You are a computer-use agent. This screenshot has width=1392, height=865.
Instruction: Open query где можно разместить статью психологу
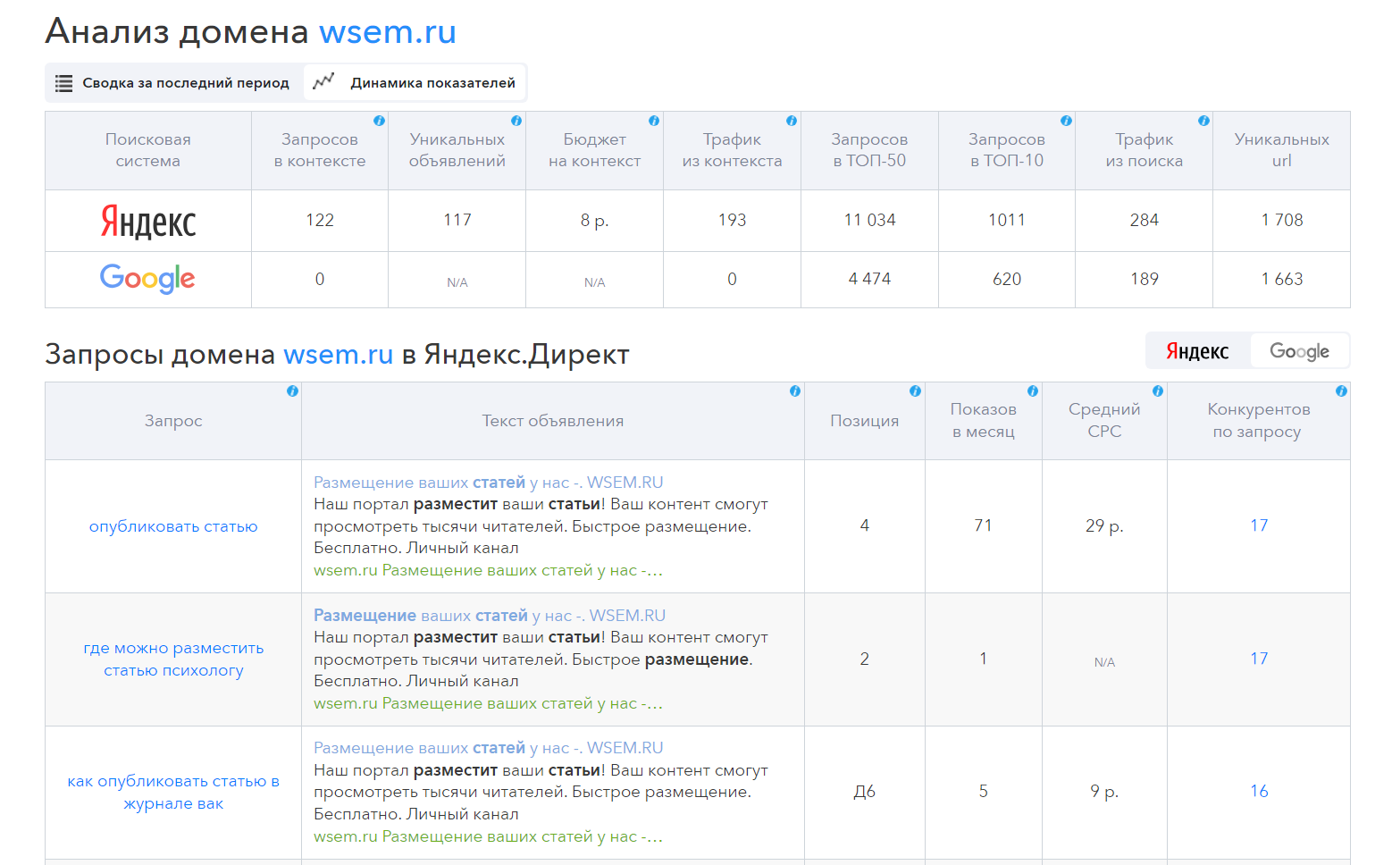173,659
